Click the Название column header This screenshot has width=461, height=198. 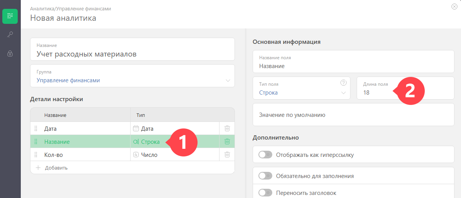[55, 115]
